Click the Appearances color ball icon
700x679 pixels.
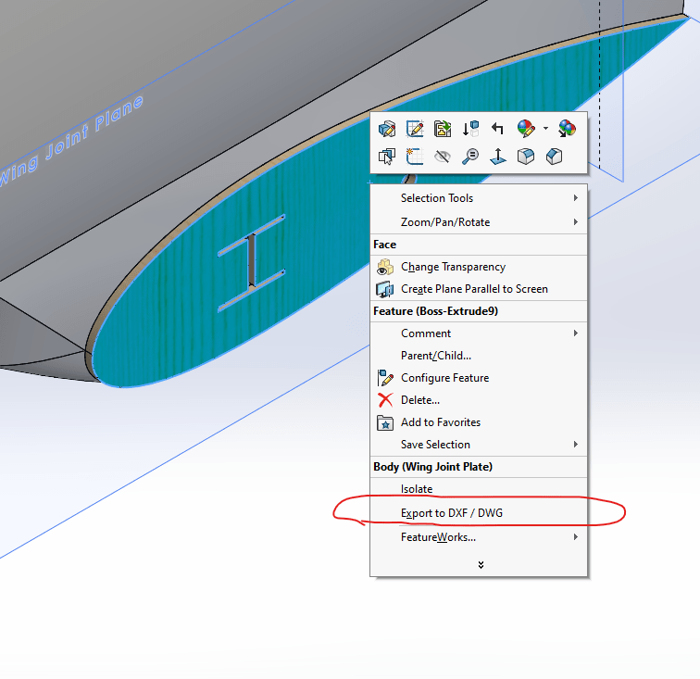pos(525,129)
